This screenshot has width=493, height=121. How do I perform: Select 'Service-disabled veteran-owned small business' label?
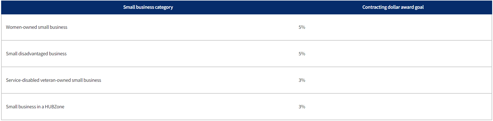[x=54, y=80]
